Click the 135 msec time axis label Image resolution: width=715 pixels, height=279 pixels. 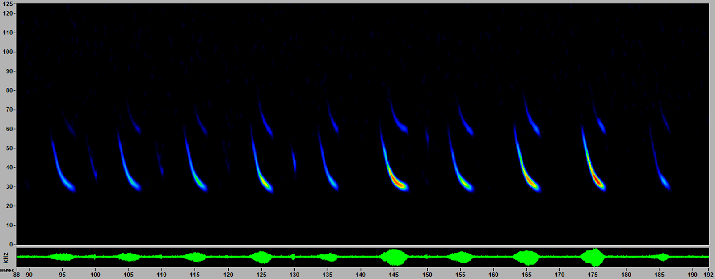point(328,275)
